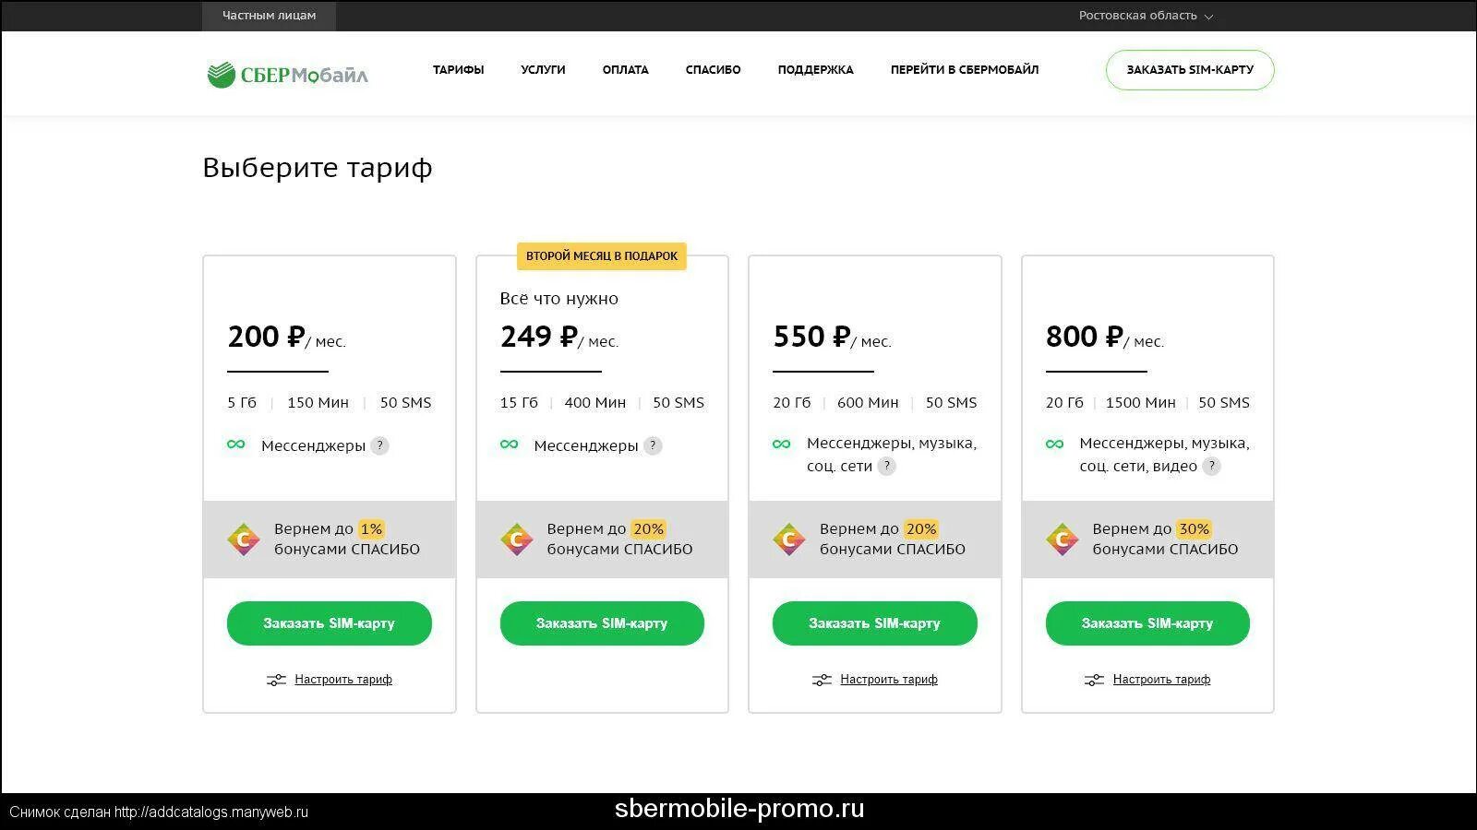Click the Всё что нужно plan title

point(559,299)
